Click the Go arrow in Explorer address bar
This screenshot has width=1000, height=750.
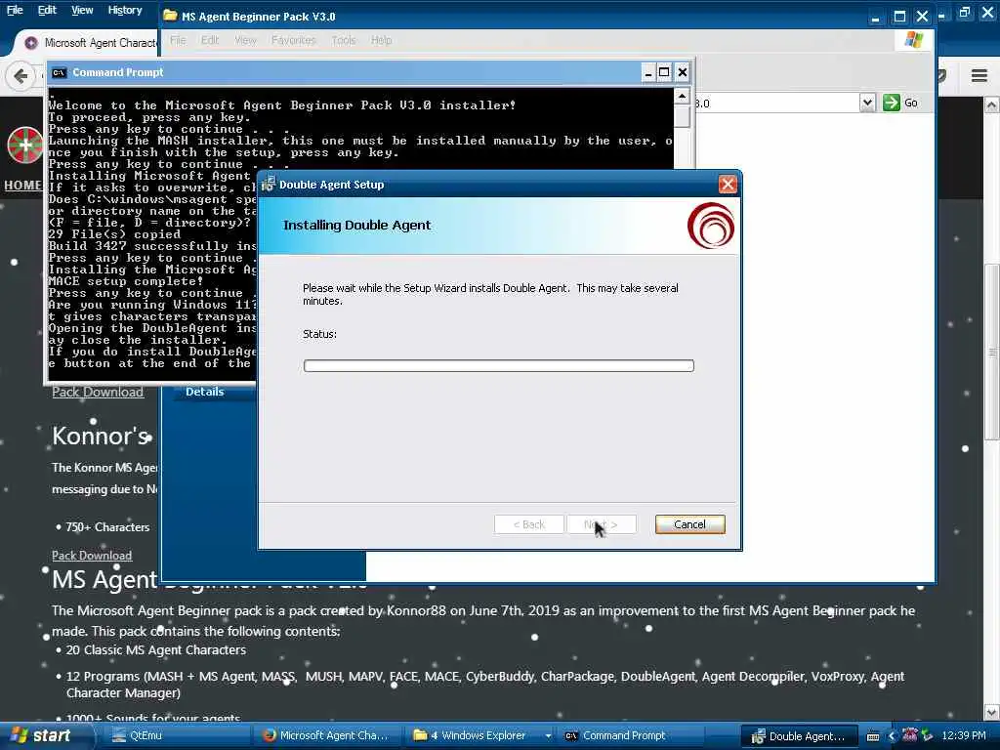click(891, 103)
